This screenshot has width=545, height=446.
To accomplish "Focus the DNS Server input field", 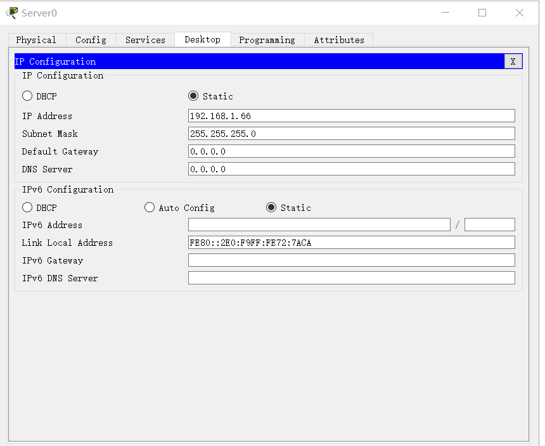I will point(352,169).
